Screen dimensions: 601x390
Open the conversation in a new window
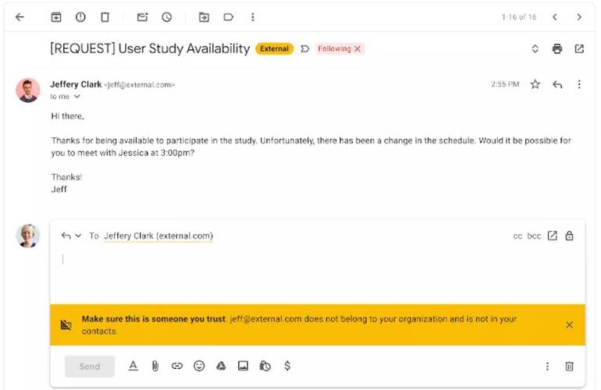pos(579,48)
